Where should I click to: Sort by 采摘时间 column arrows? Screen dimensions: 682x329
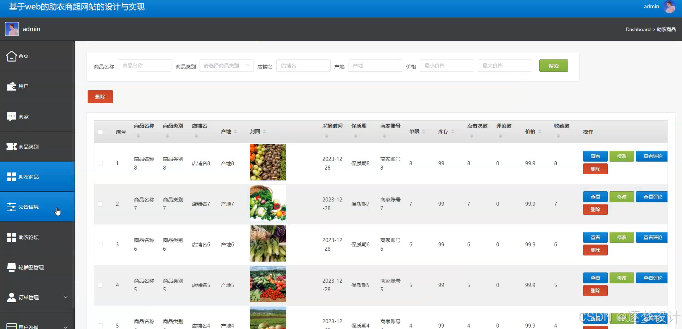(x=327, y=136)
